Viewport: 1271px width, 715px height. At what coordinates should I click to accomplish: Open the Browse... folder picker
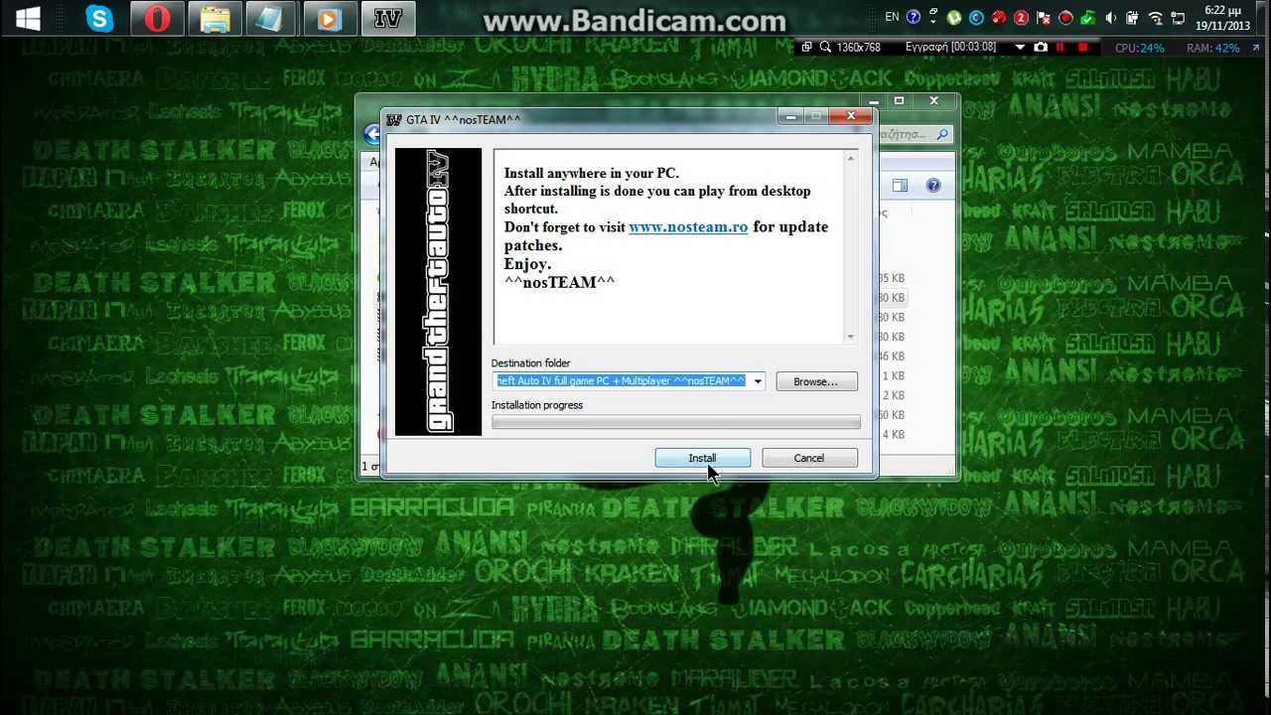816,381
